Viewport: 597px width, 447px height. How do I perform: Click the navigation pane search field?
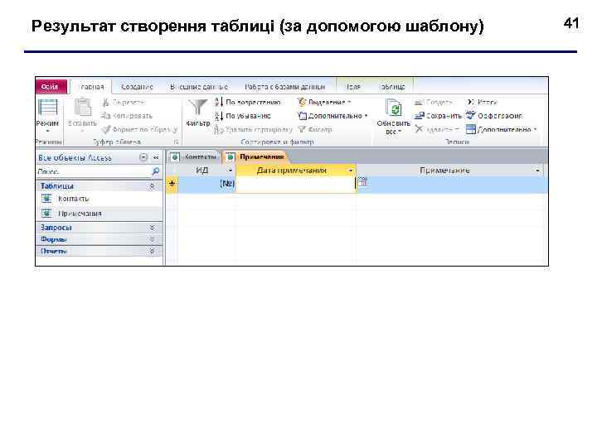94,172
